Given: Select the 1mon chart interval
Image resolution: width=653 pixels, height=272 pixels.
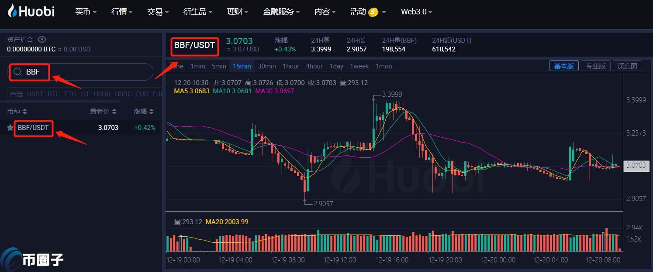Looking at the screenshot, I should pyautogui.click(x=384, y=66).
